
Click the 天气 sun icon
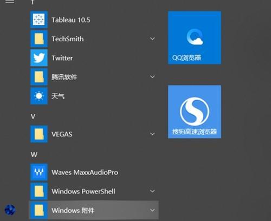(39, 96)
